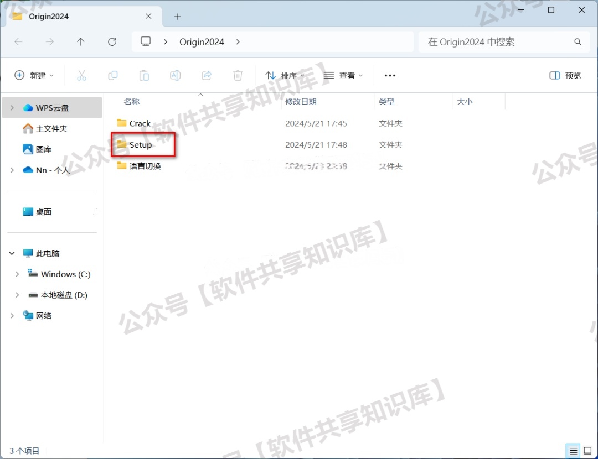Open Nn - 个人 in the sidebar

pos(53,170)
